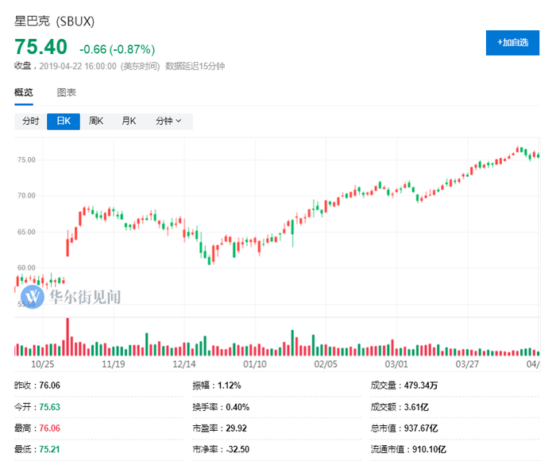Switch to the 月K monthly candlestick view
Screen dimensions: 556x461
point(129,121)
